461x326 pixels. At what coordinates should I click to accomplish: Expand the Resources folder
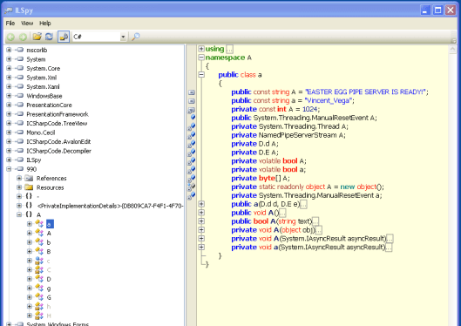click(x=19, y=187)
